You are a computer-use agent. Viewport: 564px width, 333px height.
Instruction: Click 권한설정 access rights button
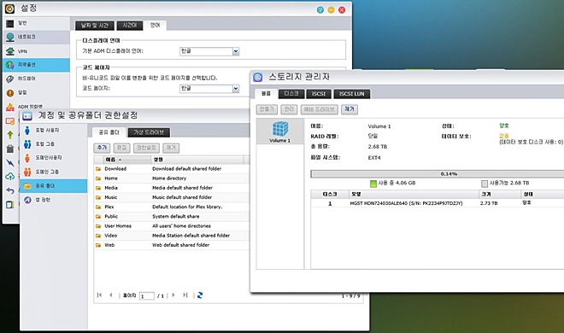point(146,148)
